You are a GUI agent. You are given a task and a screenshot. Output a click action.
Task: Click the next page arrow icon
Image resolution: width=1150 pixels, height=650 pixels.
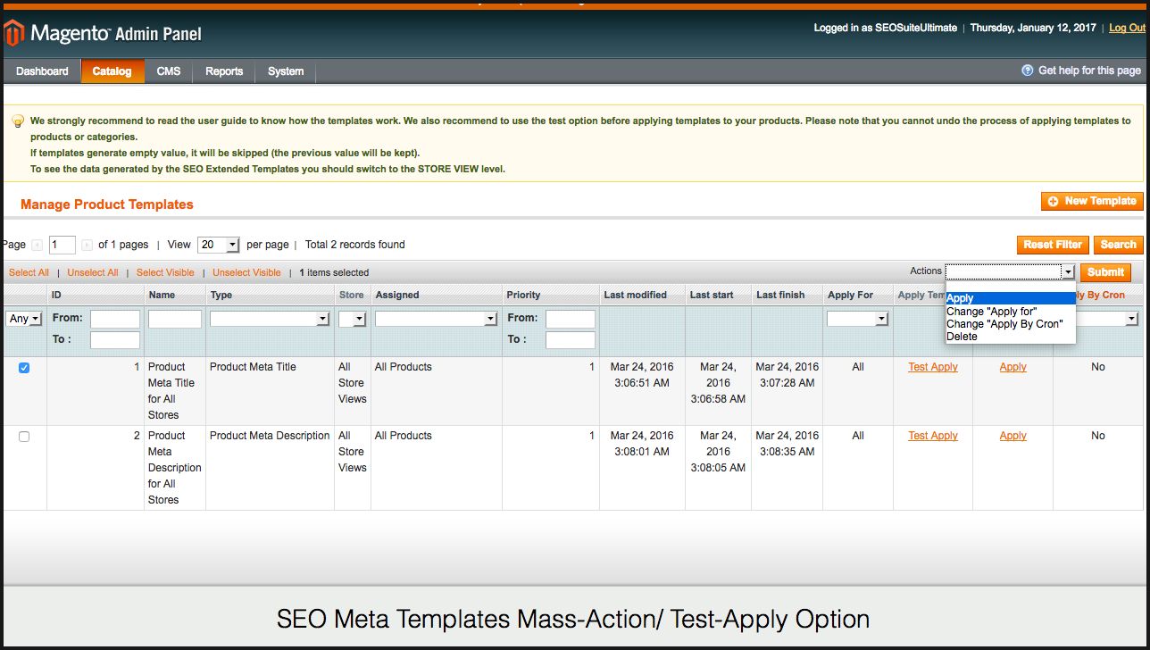(87, 245)
